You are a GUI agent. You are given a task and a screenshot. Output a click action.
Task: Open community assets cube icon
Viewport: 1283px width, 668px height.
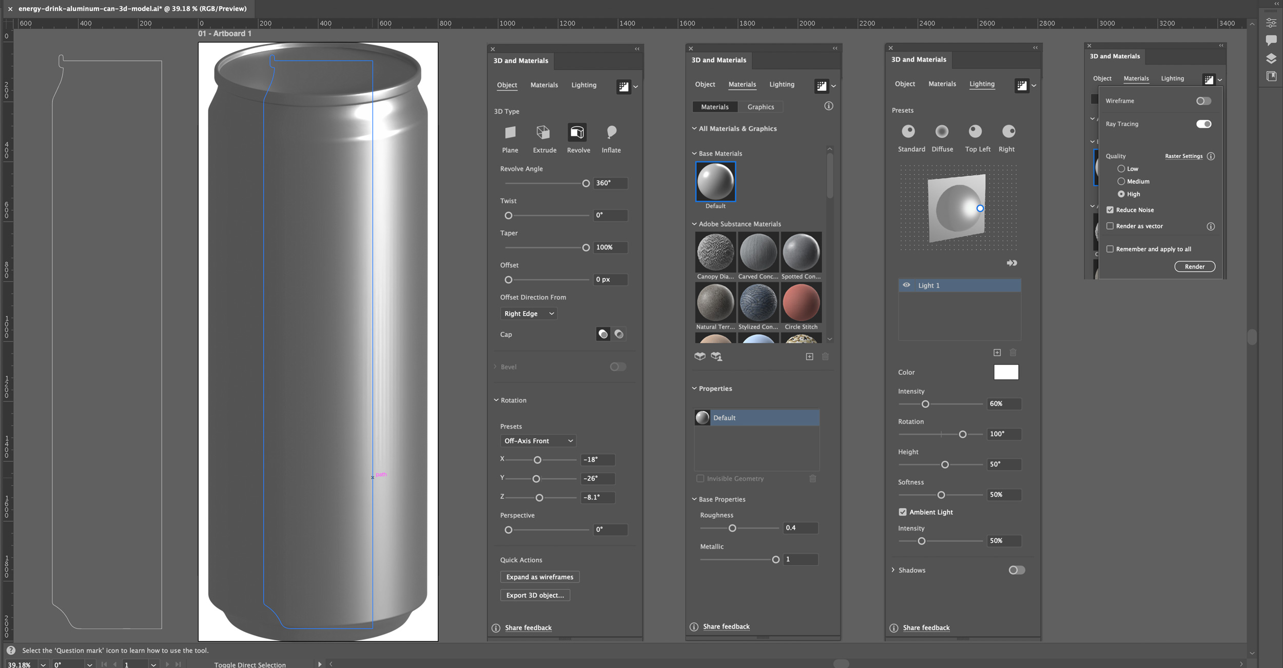pyautogui.click(x=716, y=356)
